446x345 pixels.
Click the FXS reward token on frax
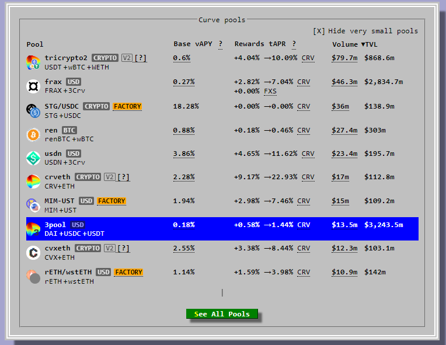(270, 91)
